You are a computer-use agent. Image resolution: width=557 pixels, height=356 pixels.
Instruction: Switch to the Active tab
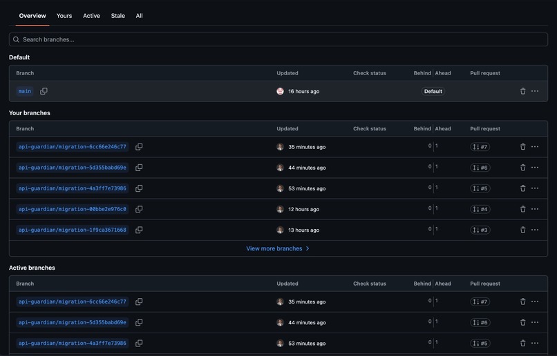91,16
